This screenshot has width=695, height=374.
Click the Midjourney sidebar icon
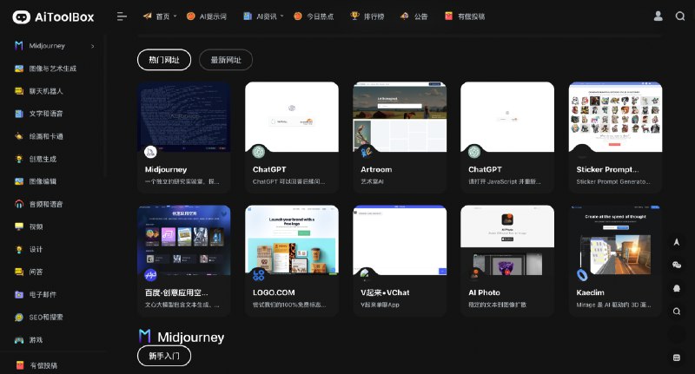coord(18,46)
